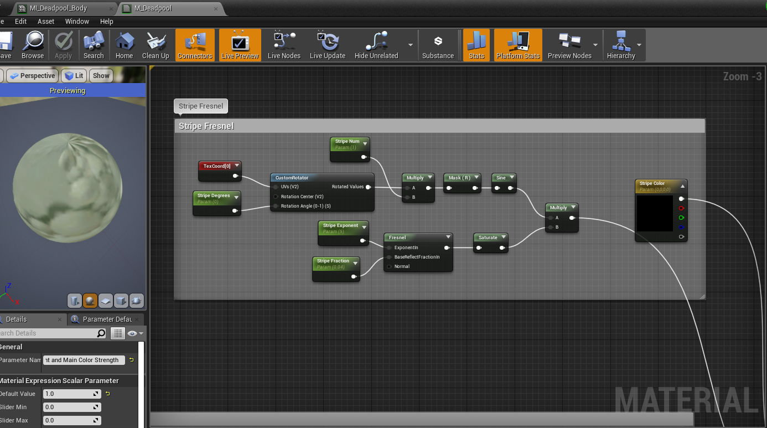This screenshot has width=767, height=428.
Task: Toggle the Connectors toolbar button
Action: (x=195, y=45)
